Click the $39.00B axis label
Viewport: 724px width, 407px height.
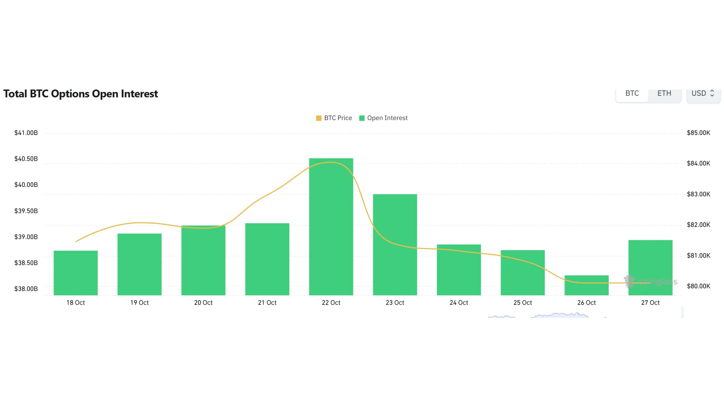pyautogui.click(x=26, y=237)
